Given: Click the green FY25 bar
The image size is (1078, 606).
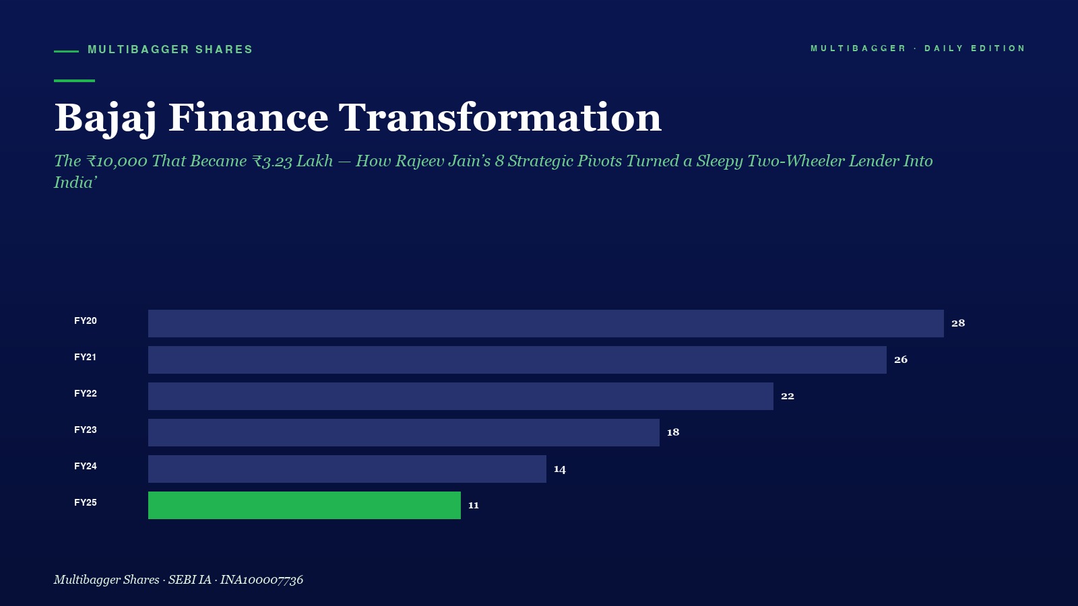Looking at the screenshot, I should pos(305,505).
